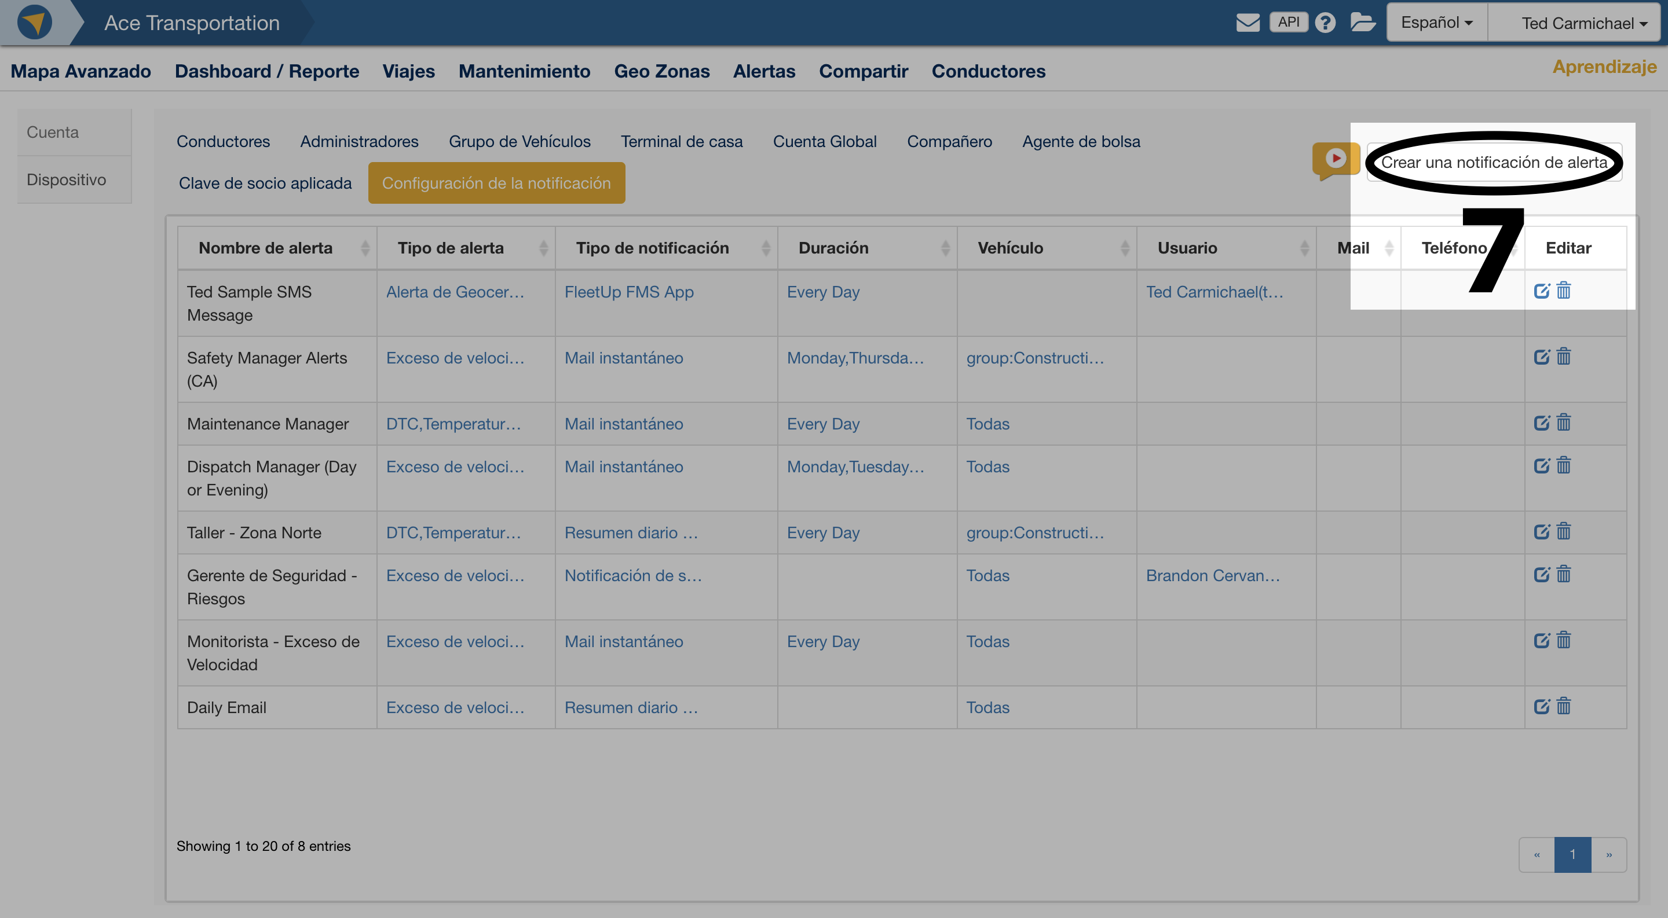Delete the Safety Manager Alerts (CA) row
Image resolution: width=1668 pixels, height=918 pixels.
[x=1564, y=357]
